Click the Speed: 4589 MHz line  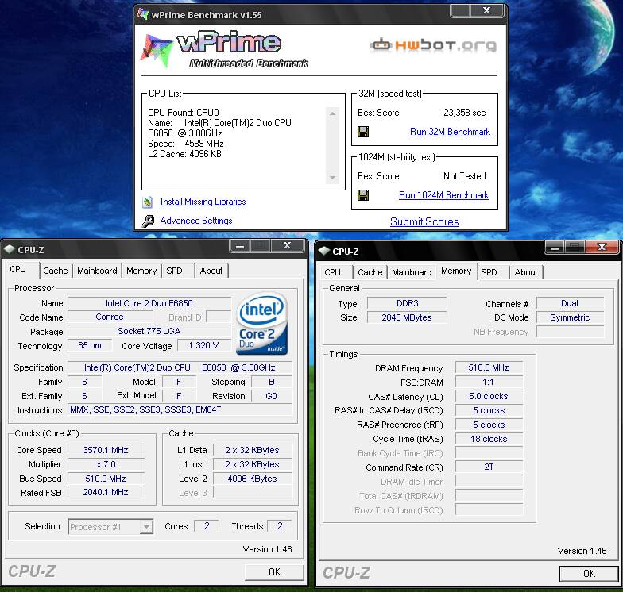(x=186, y=144)
